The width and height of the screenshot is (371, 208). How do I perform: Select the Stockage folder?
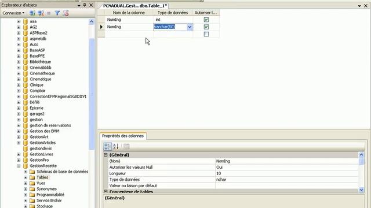(x=45, y=206)
